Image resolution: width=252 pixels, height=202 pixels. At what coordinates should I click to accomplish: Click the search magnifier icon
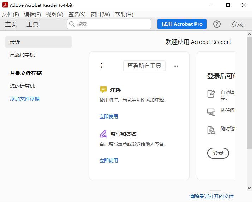coord(72,24)
